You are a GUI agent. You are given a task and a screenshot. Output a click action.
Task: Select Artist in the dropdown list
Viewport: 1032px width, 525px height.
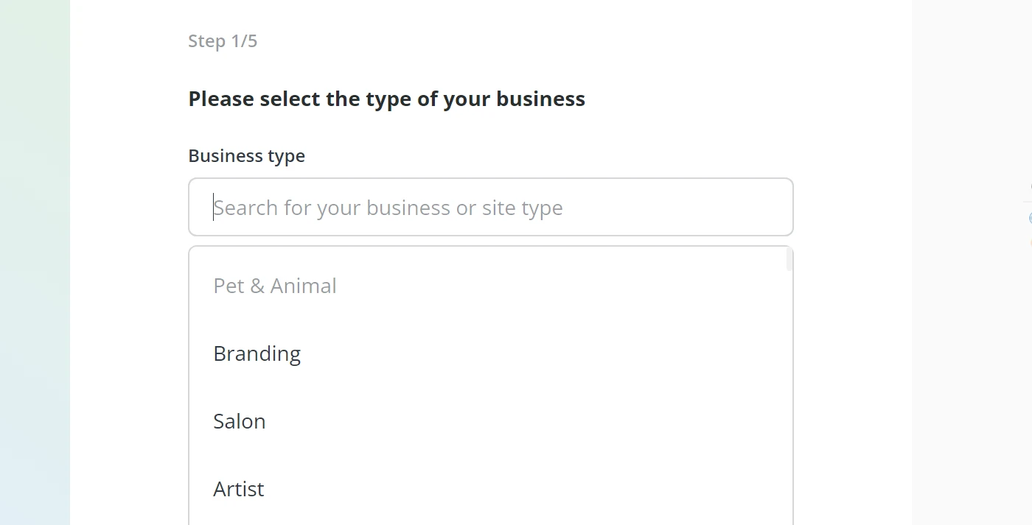(239, 489)
